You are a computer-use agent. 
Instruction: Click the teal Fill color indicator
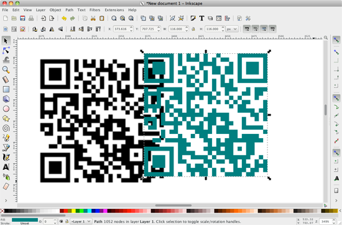pyautogui.click(x=25, y=220)
